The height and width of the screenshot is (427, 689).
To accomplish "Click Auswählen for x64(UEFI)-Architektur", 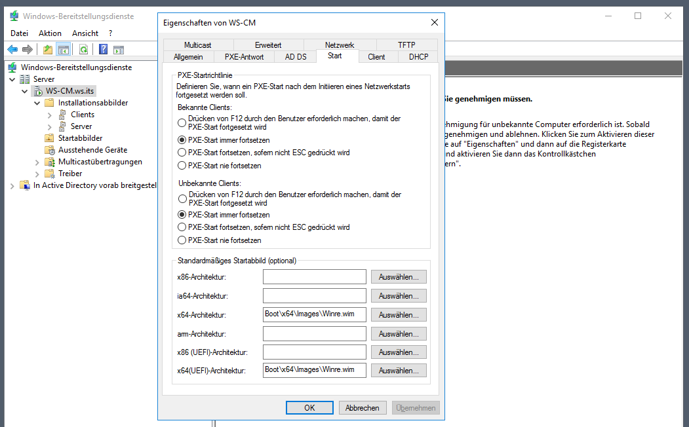I will click(399, 371).
